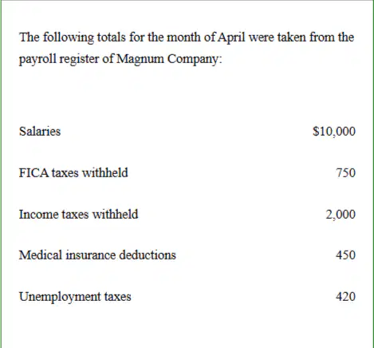Click the FICA taxes withheld label
The width and height of the screenshot is (374, 348).
click(73, 172)
